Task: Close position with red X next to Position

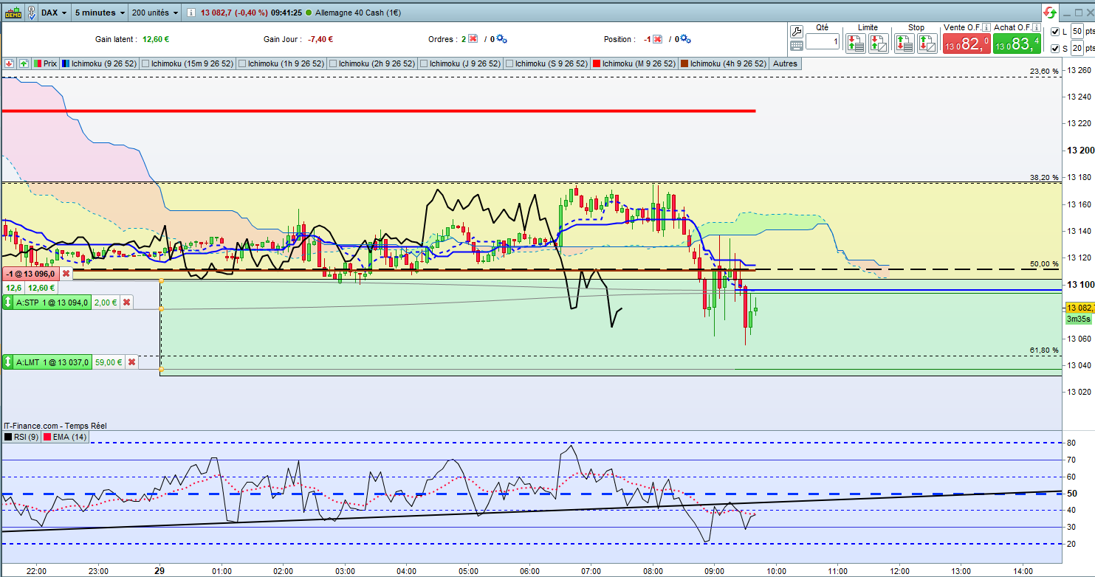Action: 656,39
